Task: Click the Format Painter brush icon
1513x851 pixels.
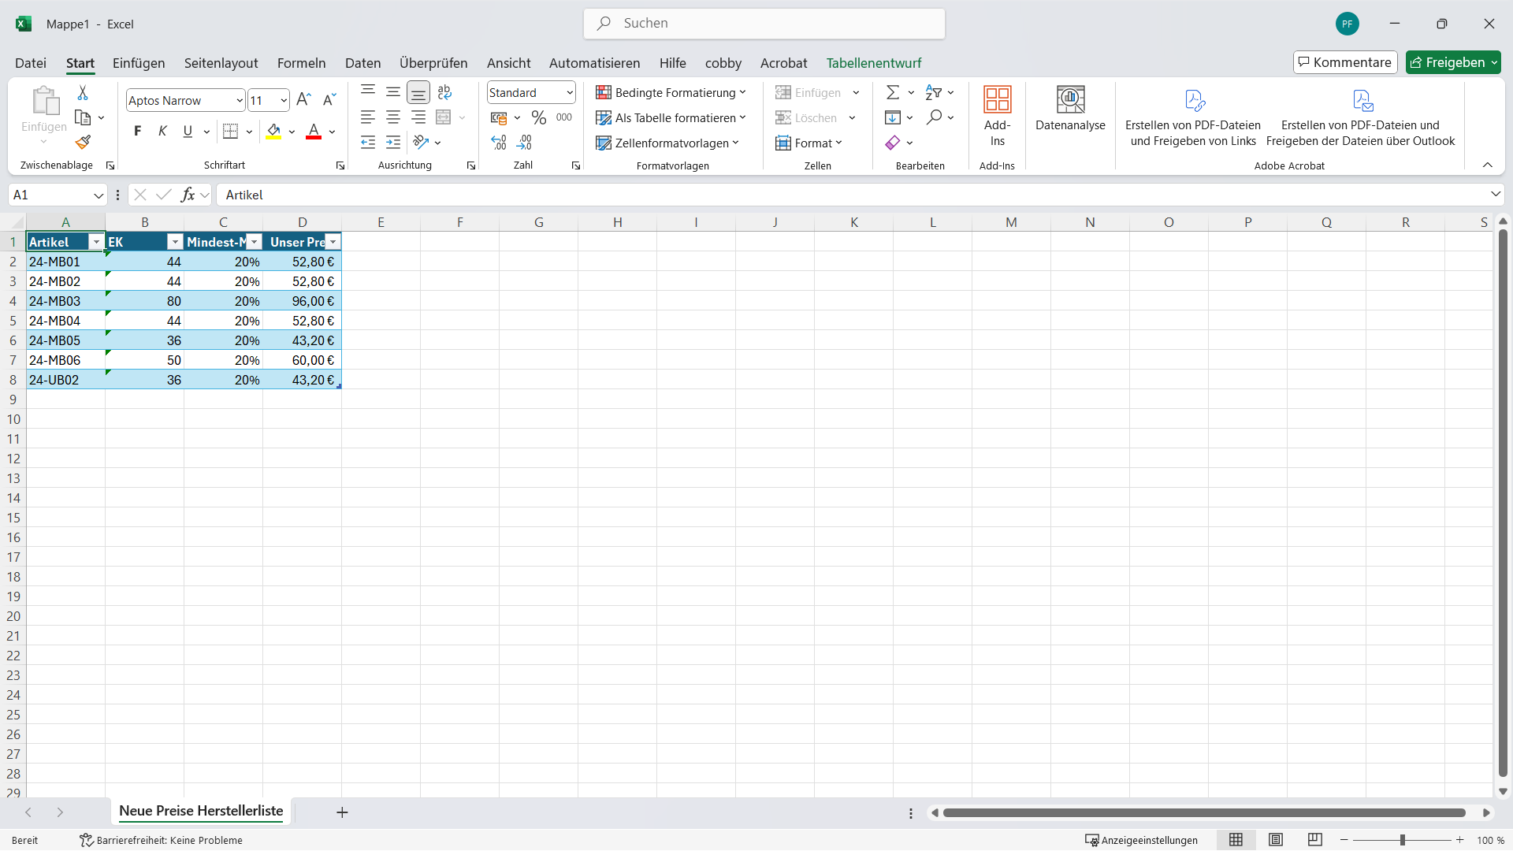Action: click(x=83, y=143)
